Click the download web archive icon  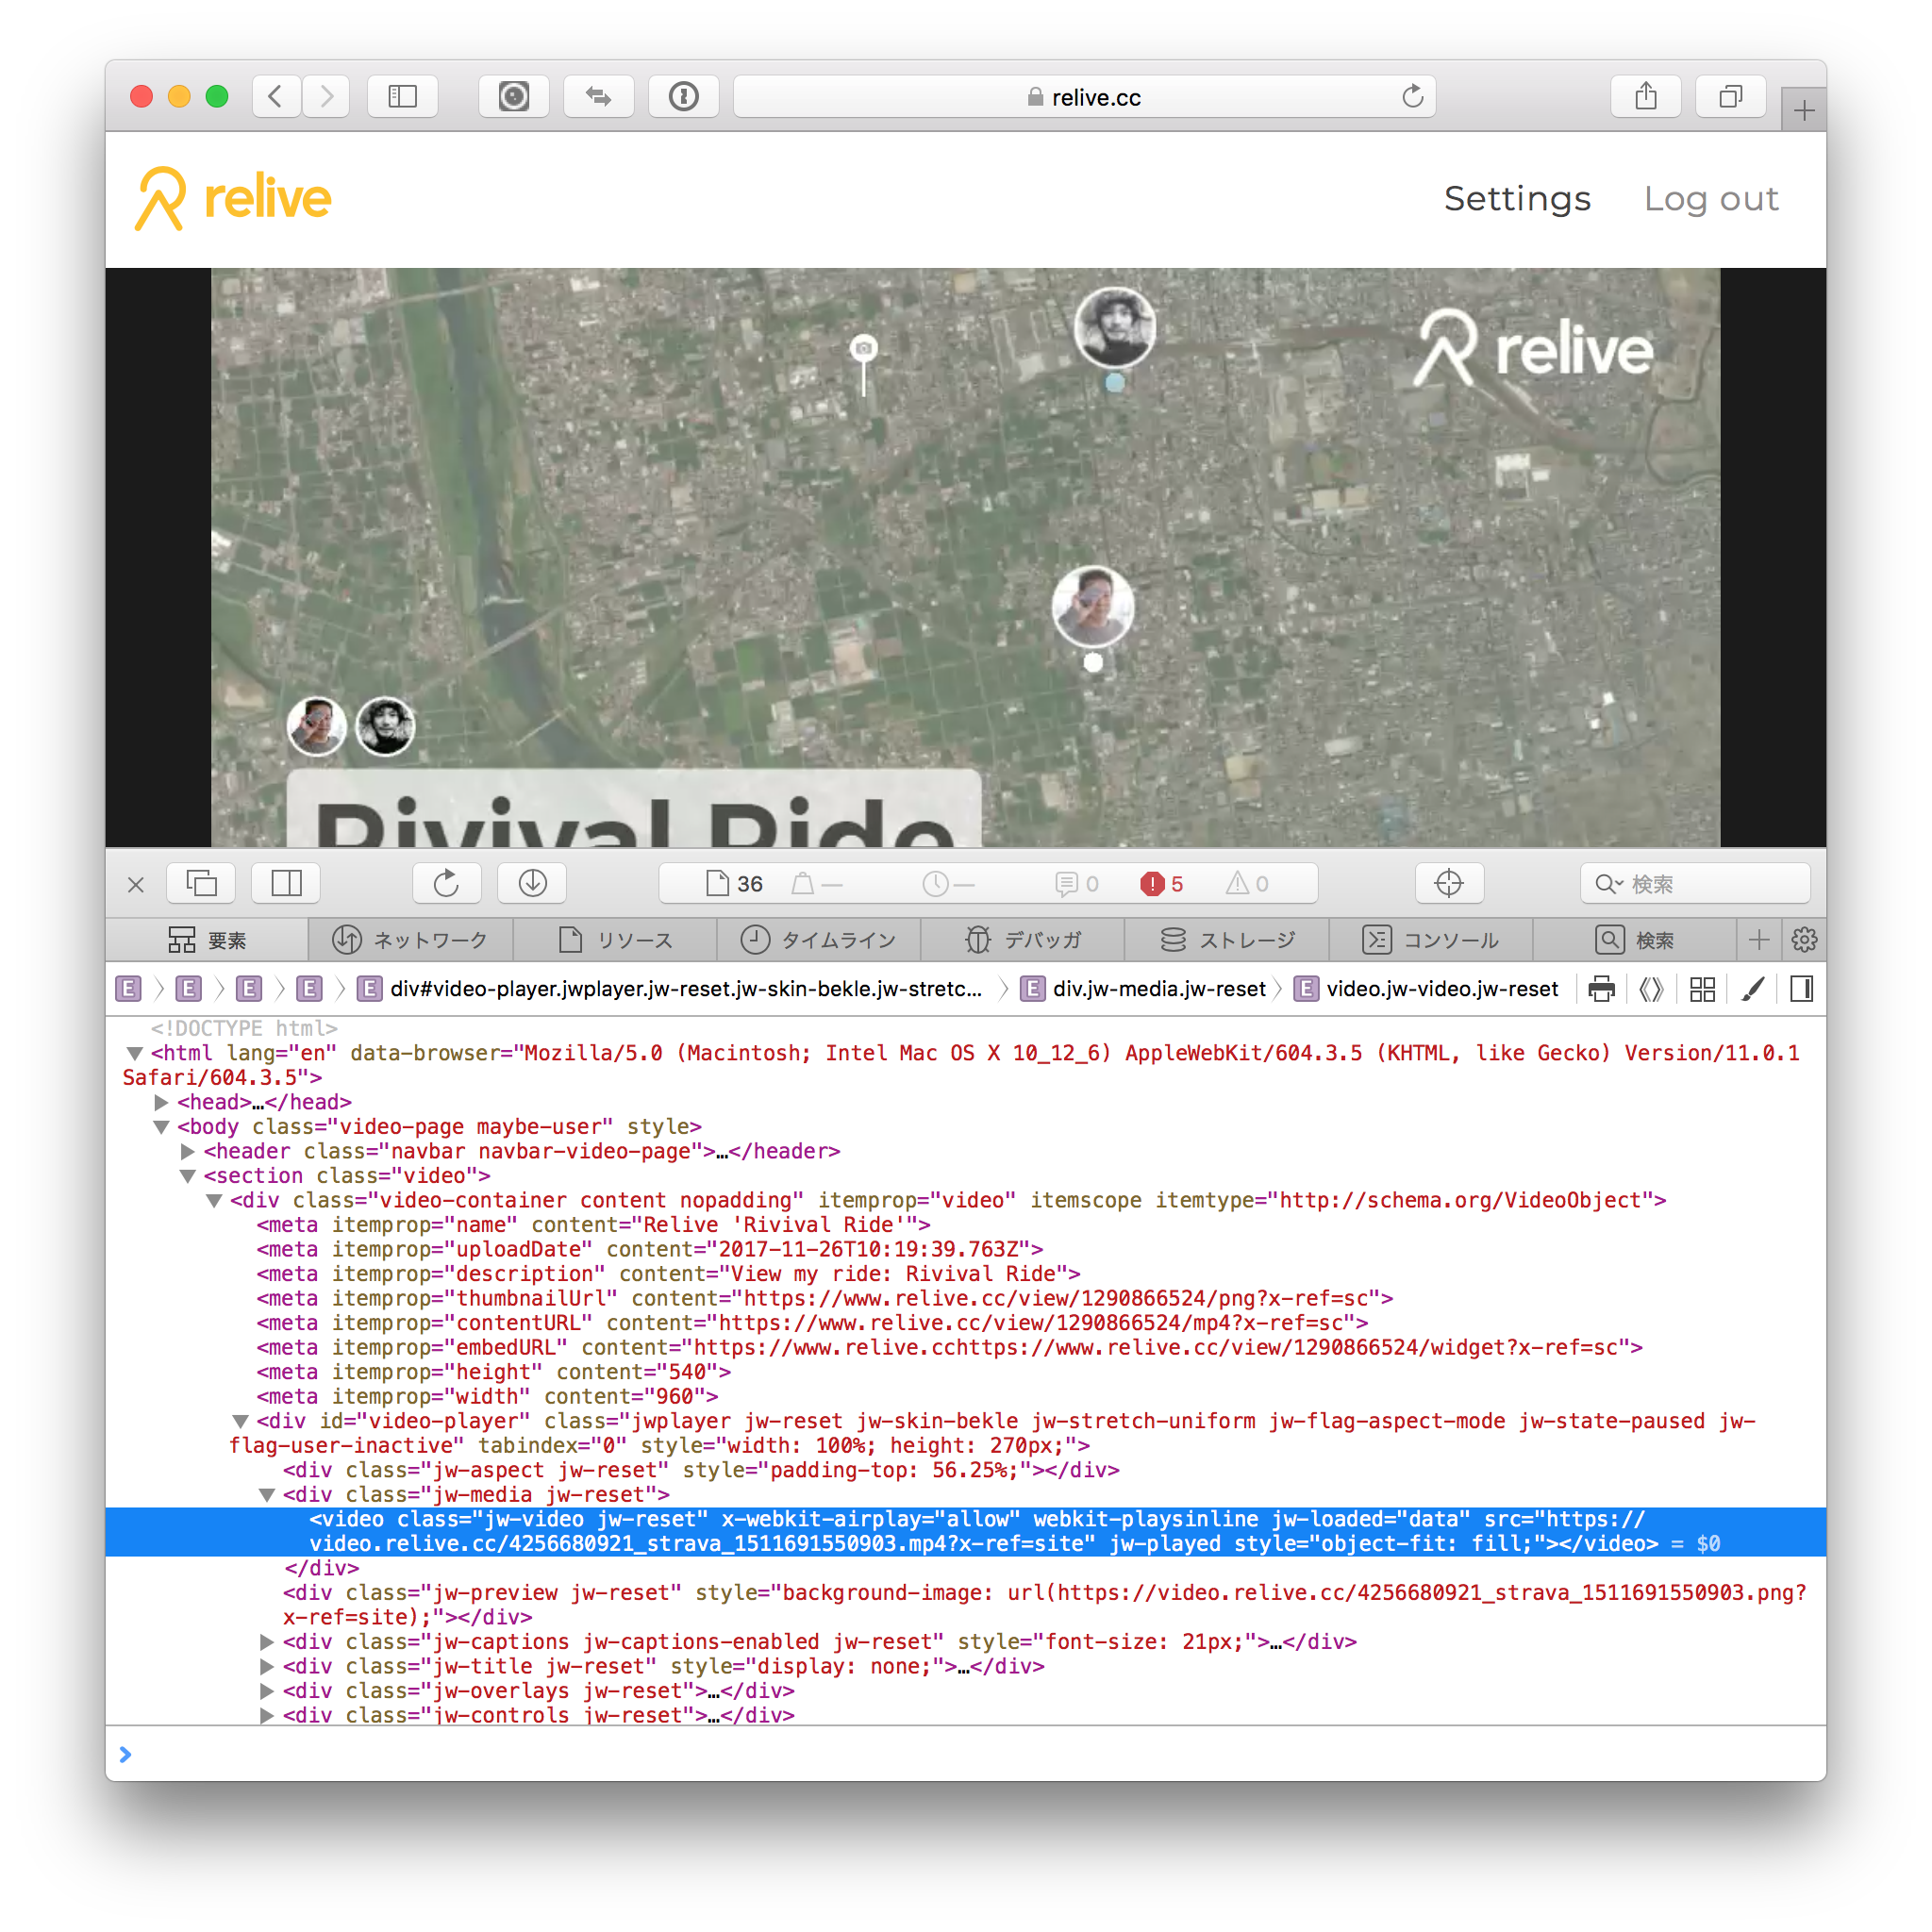click(x=532, y=883)
